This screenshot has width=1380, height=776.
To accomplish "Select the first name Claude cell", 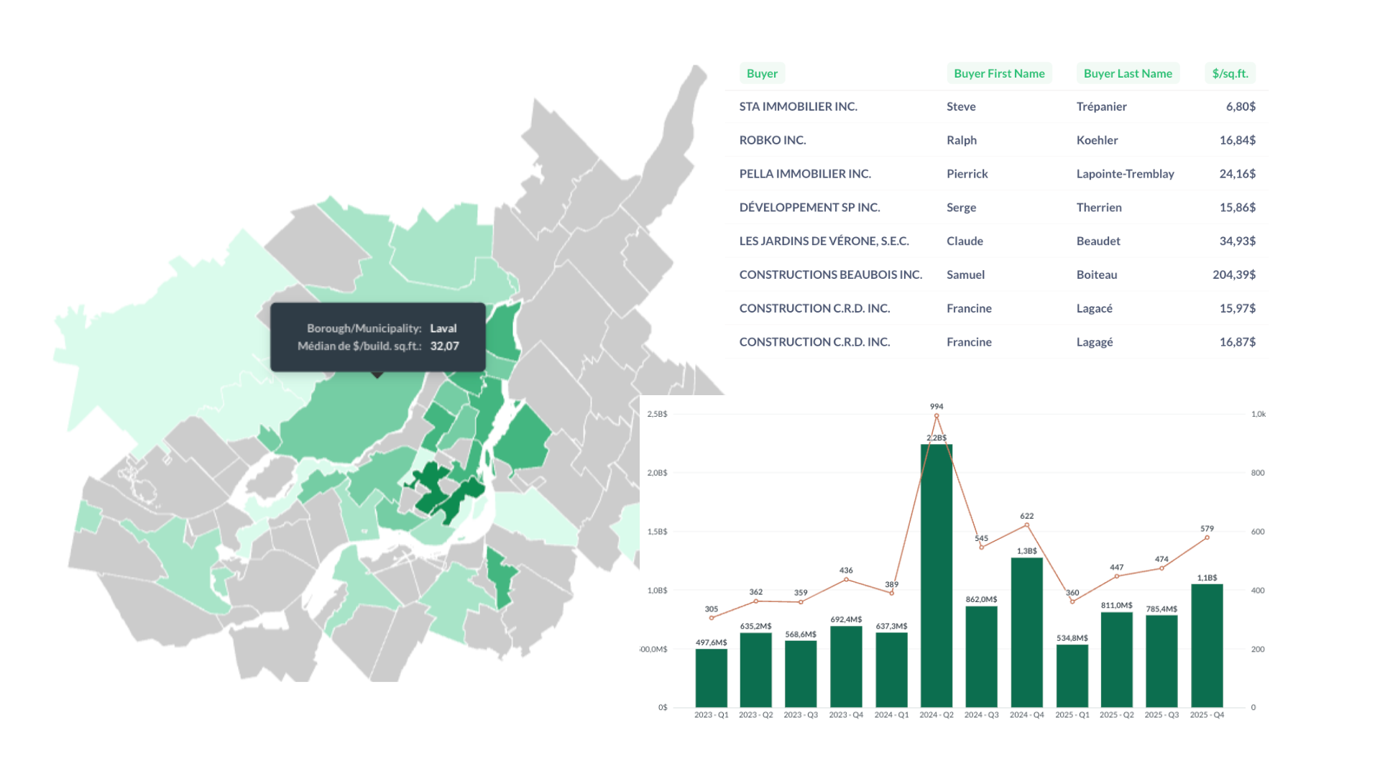I will point(965,241).
